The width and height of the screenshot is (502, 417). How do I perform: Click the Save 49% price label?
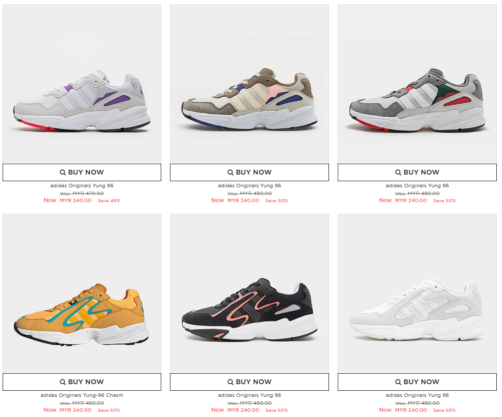click(x=109, y=201)
